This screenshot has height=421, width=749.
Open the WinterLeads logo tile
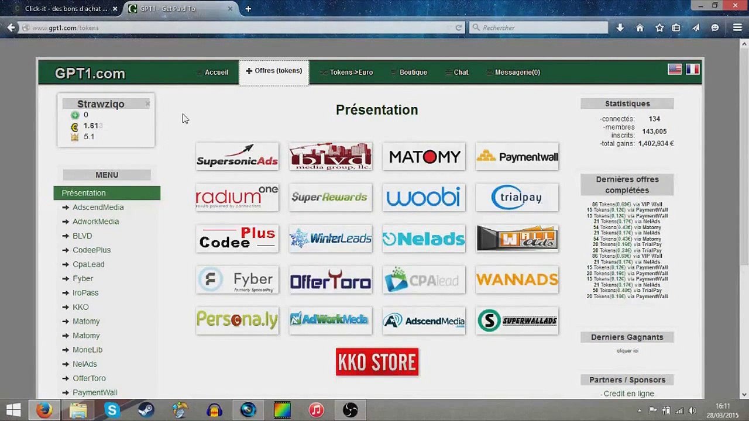331,239
